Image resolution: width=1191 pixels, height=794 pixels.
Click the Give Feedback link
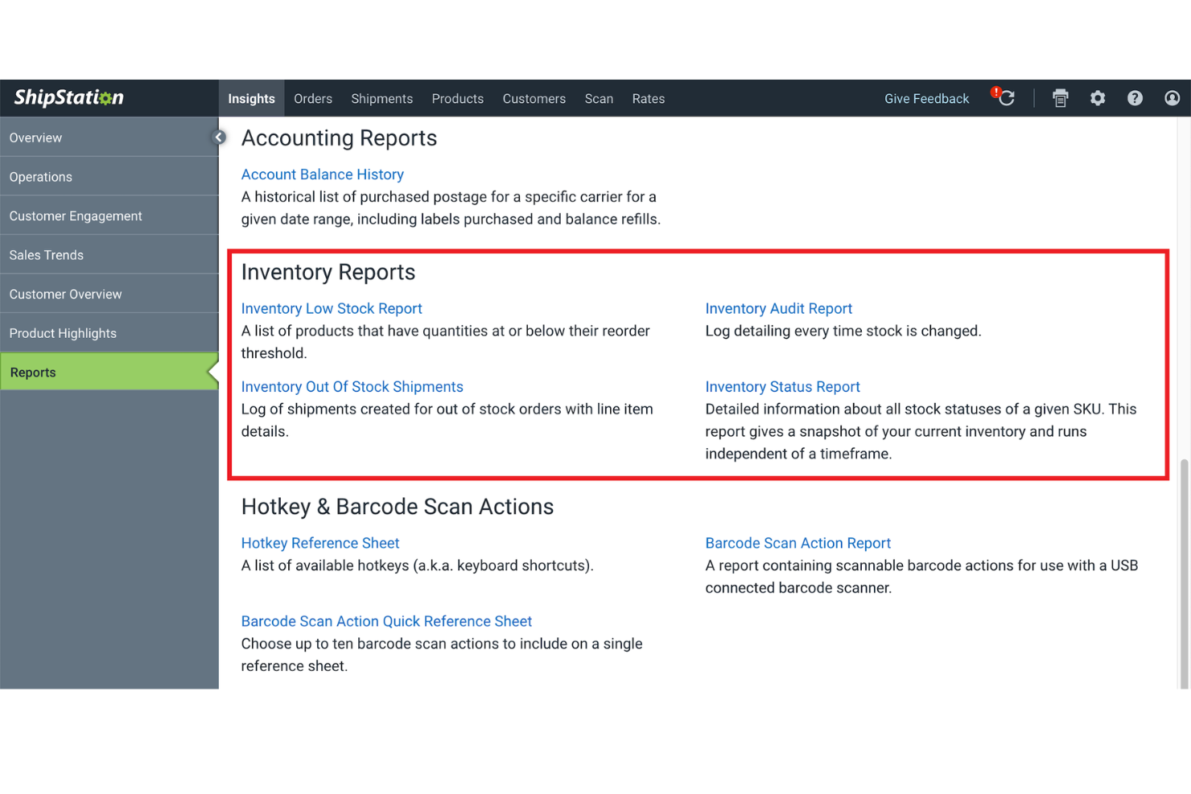point(926,98)
